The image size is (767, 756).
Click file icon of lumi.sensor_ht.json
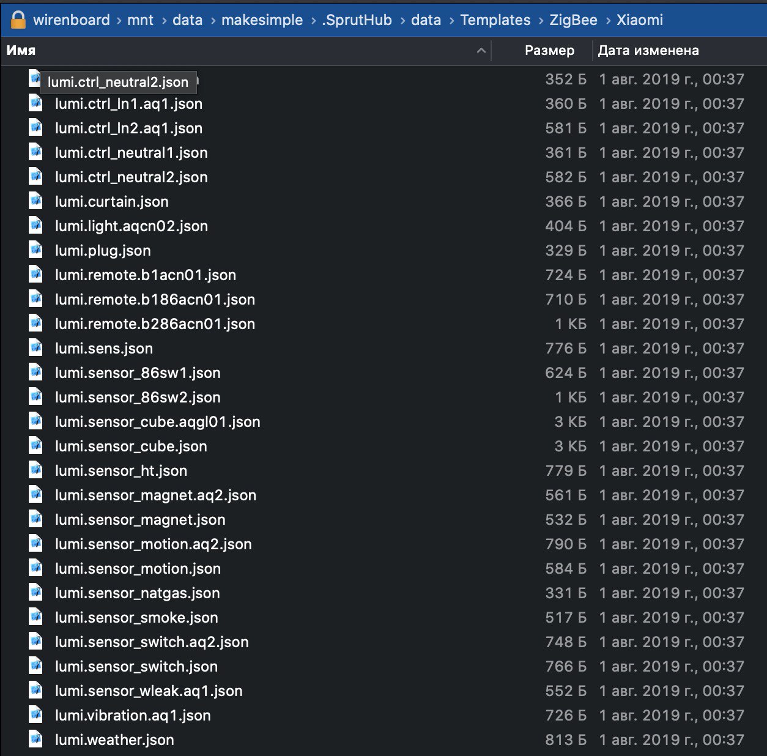[x=36, y=470]
